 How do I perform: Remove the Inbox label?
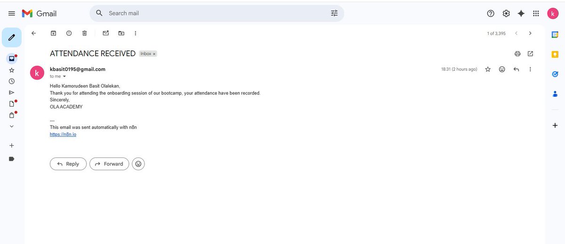click(x=154, y=54)
